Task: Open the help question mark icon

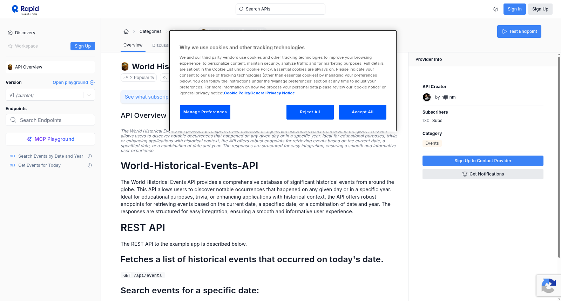Action: (x=496, y=9)
